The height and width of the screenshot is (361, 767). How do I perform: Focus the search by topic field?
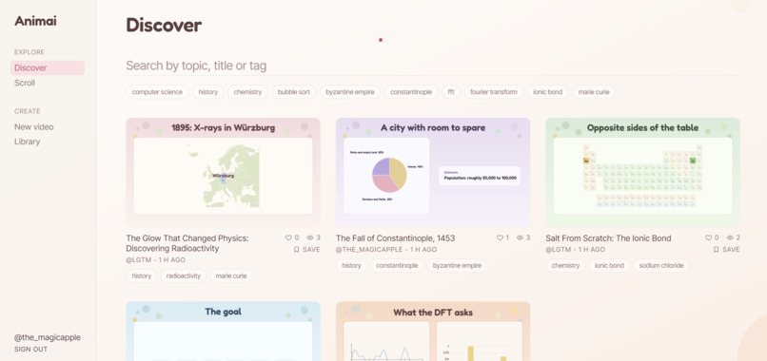tap(433, 66)
